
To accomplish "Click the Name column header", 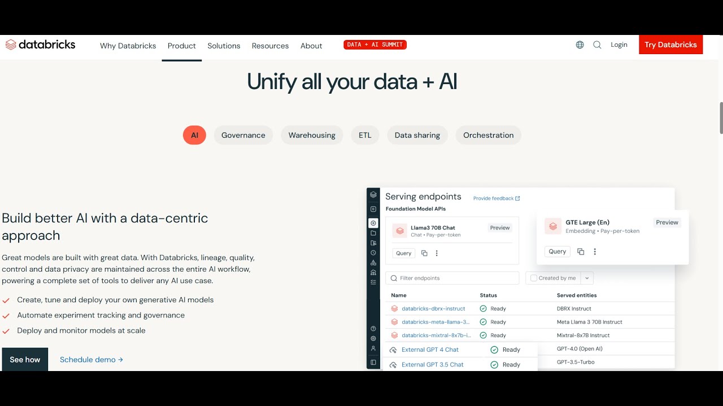I will (x=399, y=295).
